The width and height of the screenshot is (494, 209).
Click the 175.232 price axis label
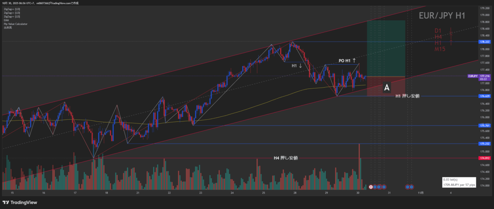click(485, 144)
